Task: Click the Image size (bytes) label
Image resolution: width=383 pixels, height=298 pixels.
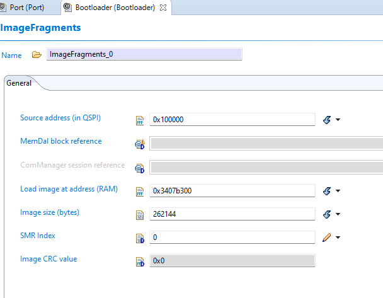Action: point(50,212)
